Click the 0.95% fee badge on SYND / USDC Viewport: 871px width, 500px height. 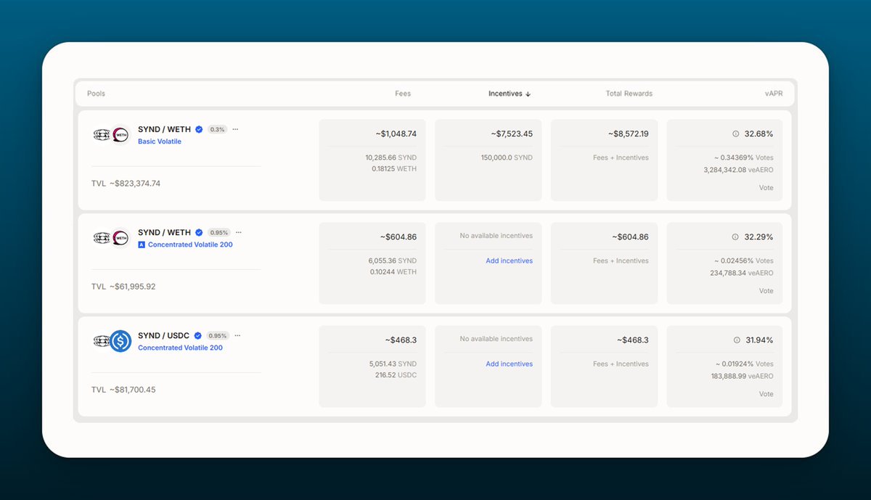[x=218, y=336]
